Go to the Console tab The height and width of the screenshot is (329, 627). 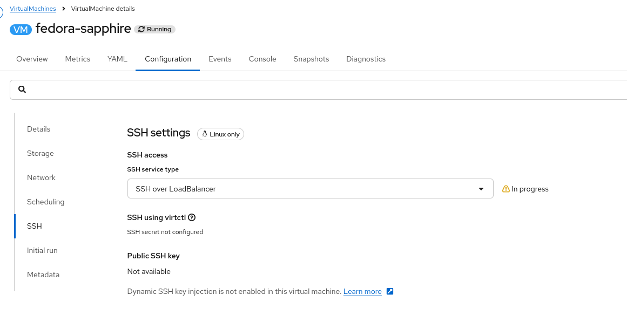262,59
